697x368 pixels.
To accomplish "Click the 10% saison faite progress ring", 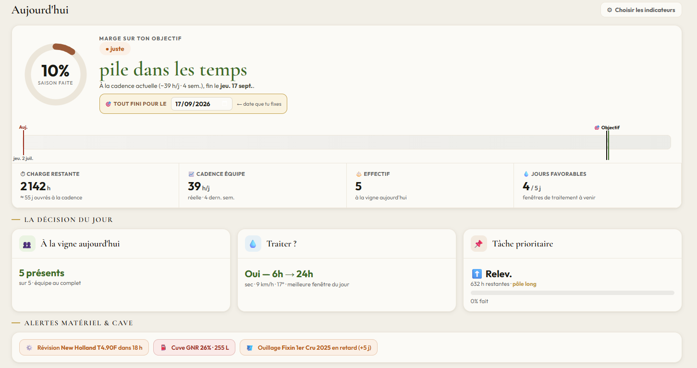I will click(56, 74).
